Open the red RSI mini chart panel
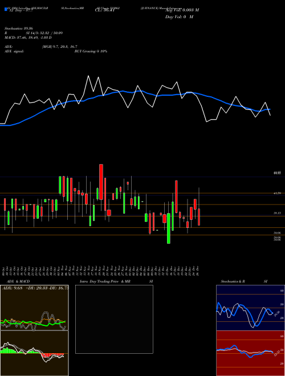Image resolution: width=285 pixels, height=376 pixels. [x=250, y=353]
